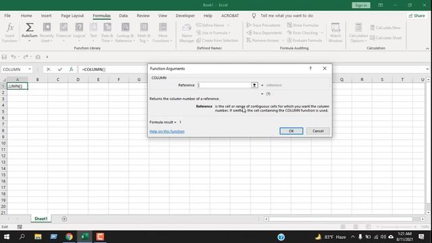This screenshot has width=432, height=243.
Task: Collapse the ribbon with the chevron
Action: pyautogui.click(x=427, y=49)
